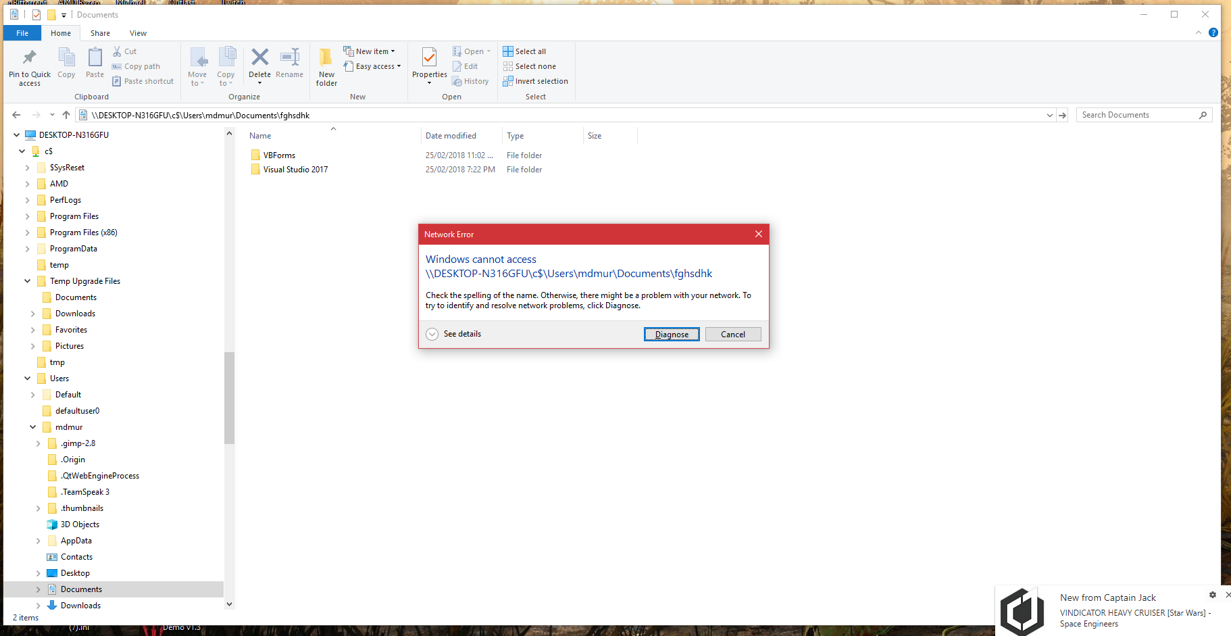Expand the Program Files tree node
The height and width of the screenshot is (636, 1231).
[x=27, y=216]
